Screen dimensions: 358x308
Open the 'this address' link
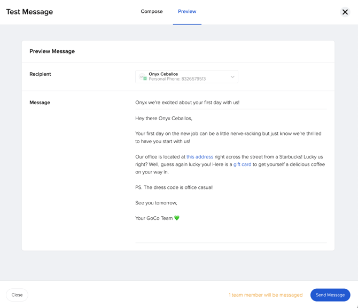200,157
